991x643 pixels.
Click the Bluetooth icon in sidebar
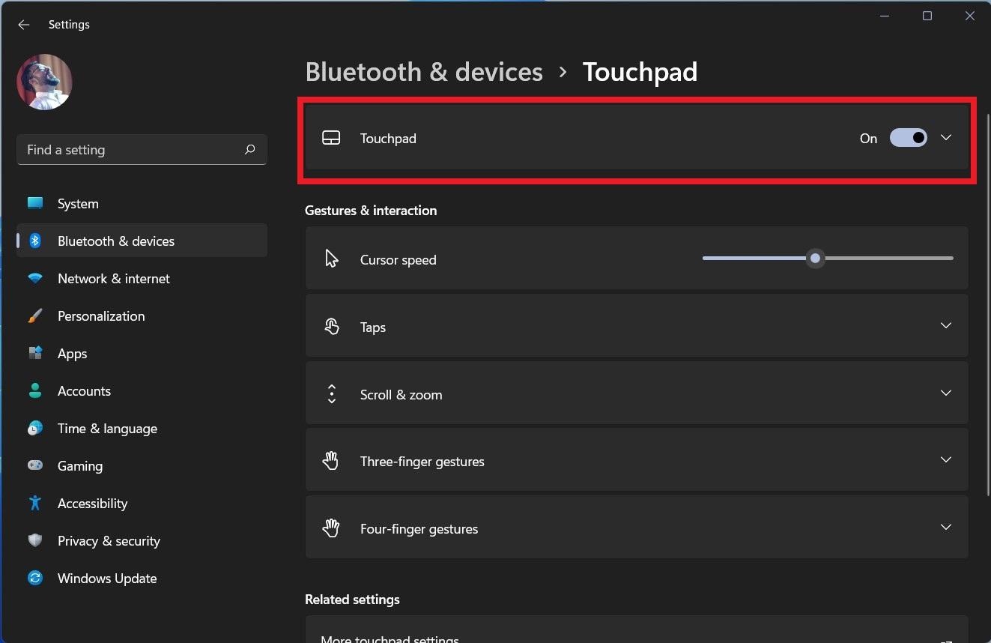35,241
